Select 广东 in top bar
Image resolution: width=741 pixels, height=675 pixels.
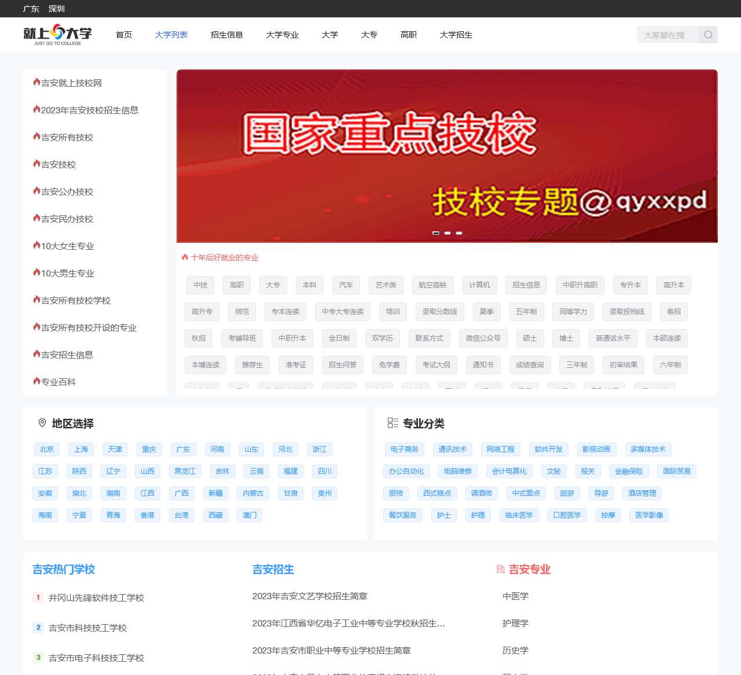[31, 9]
